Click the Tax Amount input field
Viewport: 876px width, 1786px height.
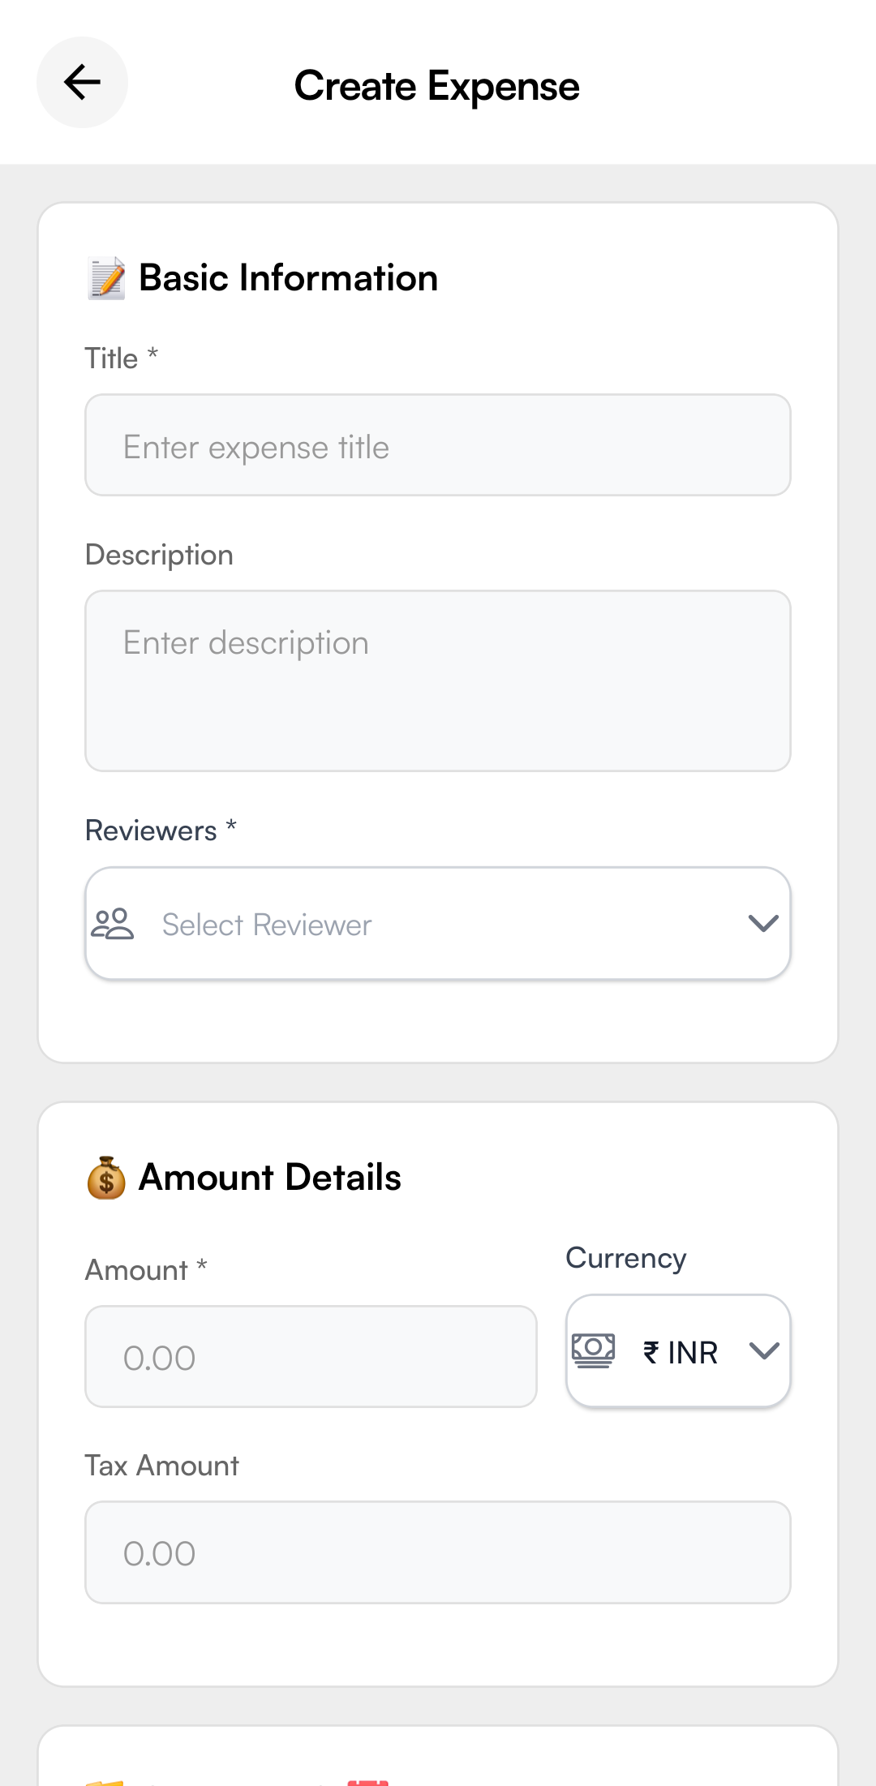438,1552
